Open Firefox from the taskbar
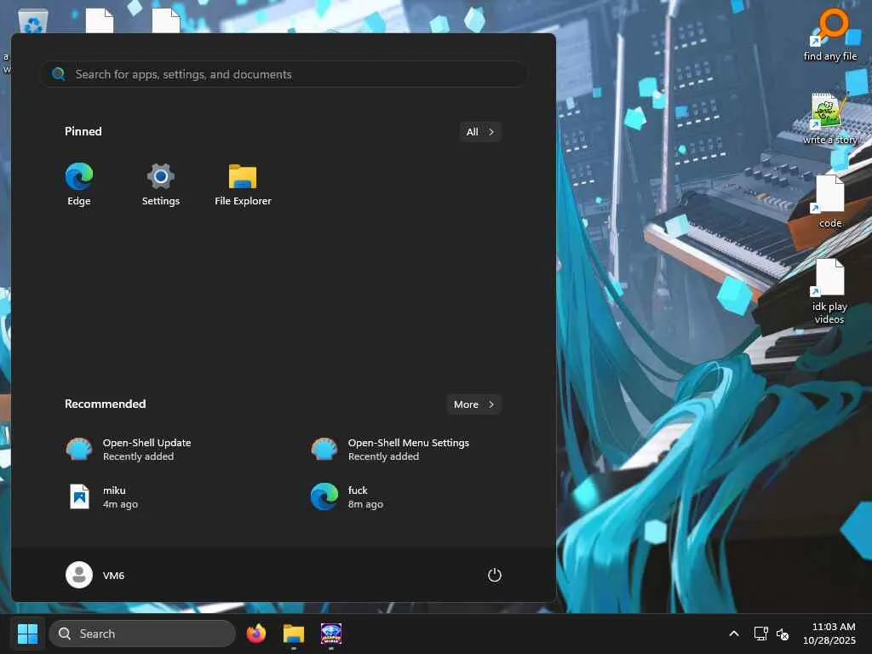Viewport: 872px width, 654px height. pyautogui.click(x=256, y=634)
